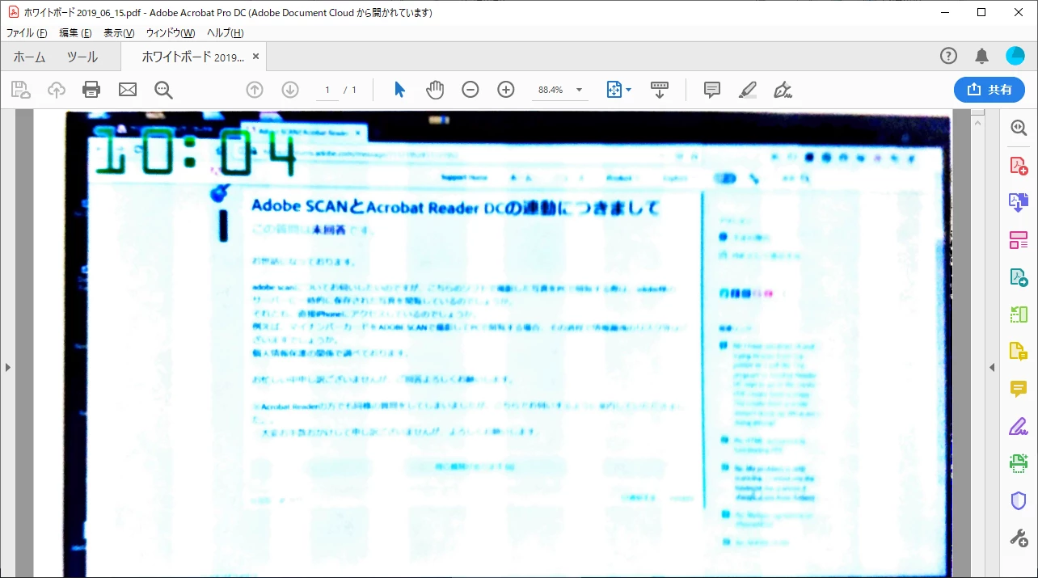Open the ウィンドウ(W) menu

pyautogui.click(x=170, y=33)
